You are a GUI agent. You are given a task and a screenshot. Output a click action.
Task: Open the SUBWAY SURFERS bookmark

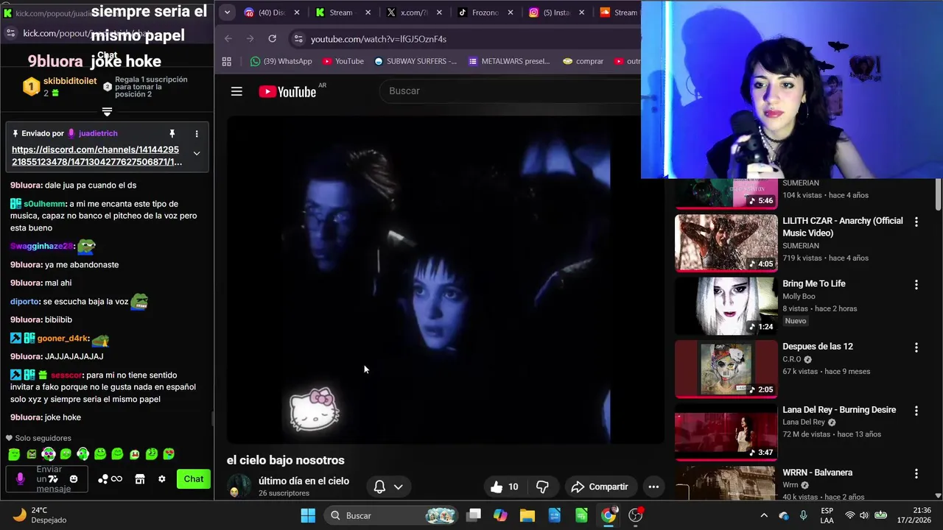tap(416, 61)
